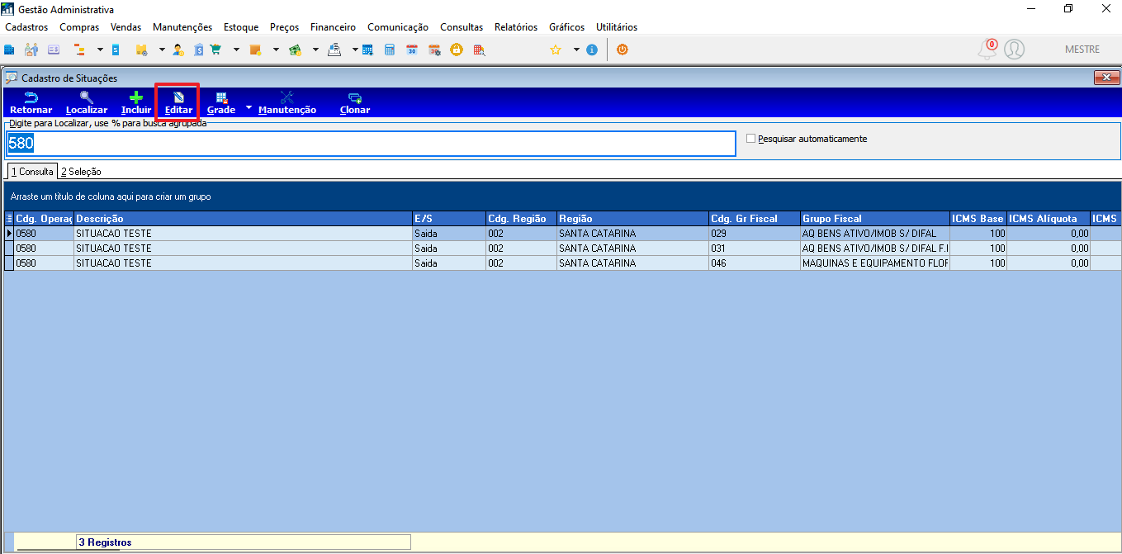Click the shopping cart toolbar icon

(216, 50)
